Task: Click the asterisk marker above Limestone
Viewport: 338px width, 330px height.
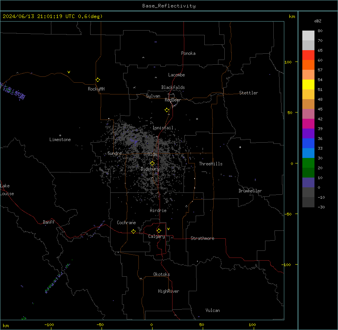Action: [x=60, y=136]
